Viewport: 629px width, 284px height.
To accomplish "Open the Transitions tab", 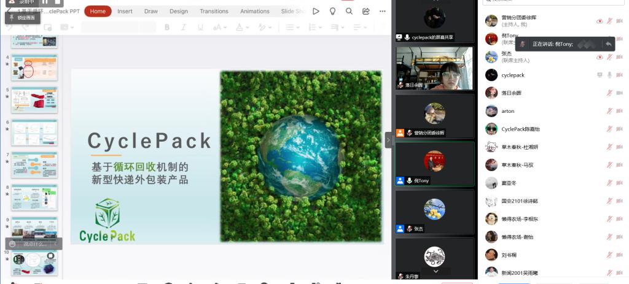I will pos(214,11).
